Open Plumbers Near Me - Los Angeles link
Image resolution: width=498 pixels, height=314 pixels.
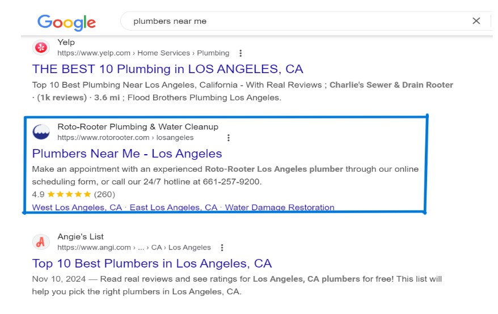tap(127, 154)
